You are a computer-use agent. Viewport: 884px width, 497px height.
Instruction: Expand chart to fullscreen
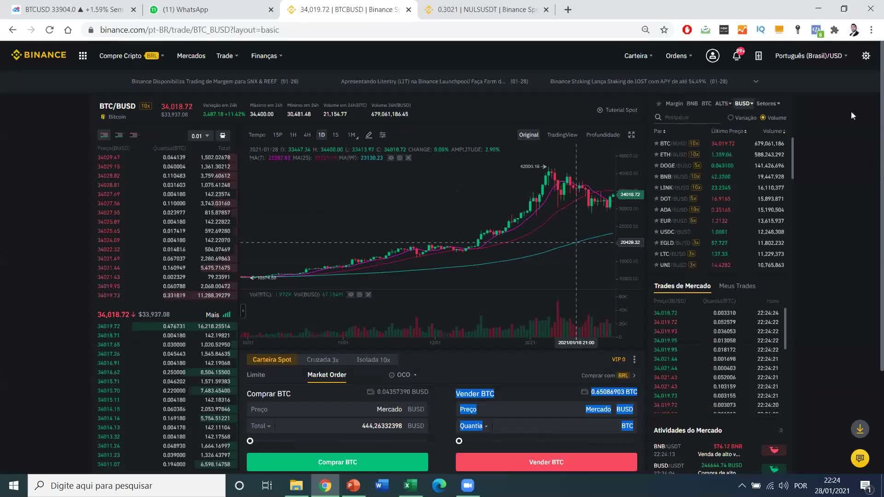pos(631,135)
